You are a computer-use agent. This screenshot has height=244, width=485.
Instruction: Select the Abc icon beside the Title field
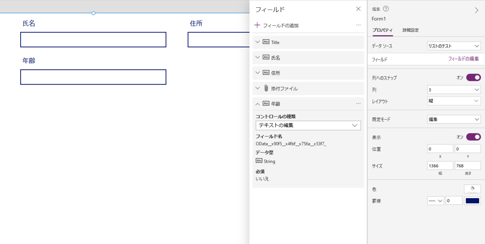pos(267,42)
